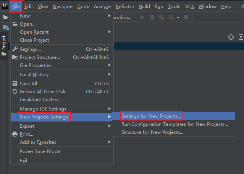Click the run configuration selector box
Viewport: 244px width, 174px height.
click(x=124, y=17)
